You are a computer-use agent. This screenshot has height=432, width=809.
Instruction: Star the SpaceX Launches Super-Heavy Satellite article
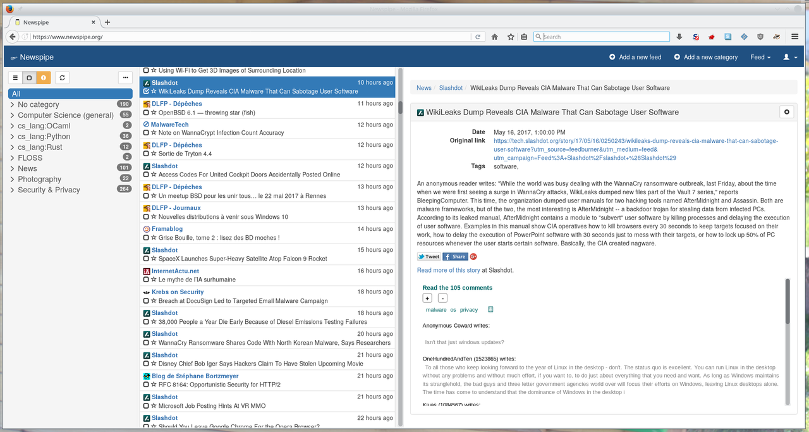point(154,259)
